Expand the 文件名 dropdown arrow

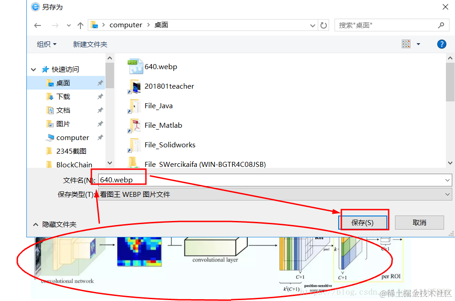(x=447, y=180)
